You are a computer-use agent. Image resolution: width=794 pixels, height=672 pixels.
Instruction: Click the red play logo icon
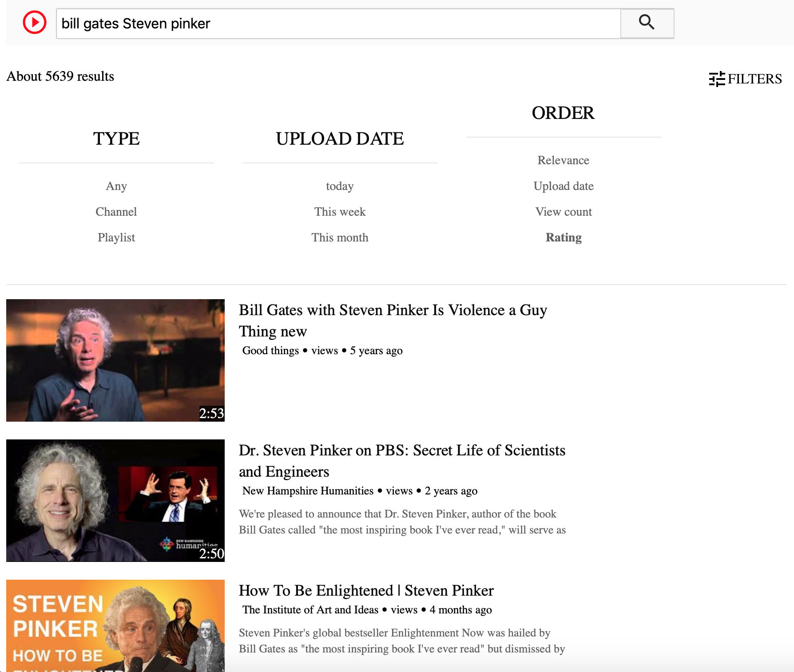pos(35,22)
